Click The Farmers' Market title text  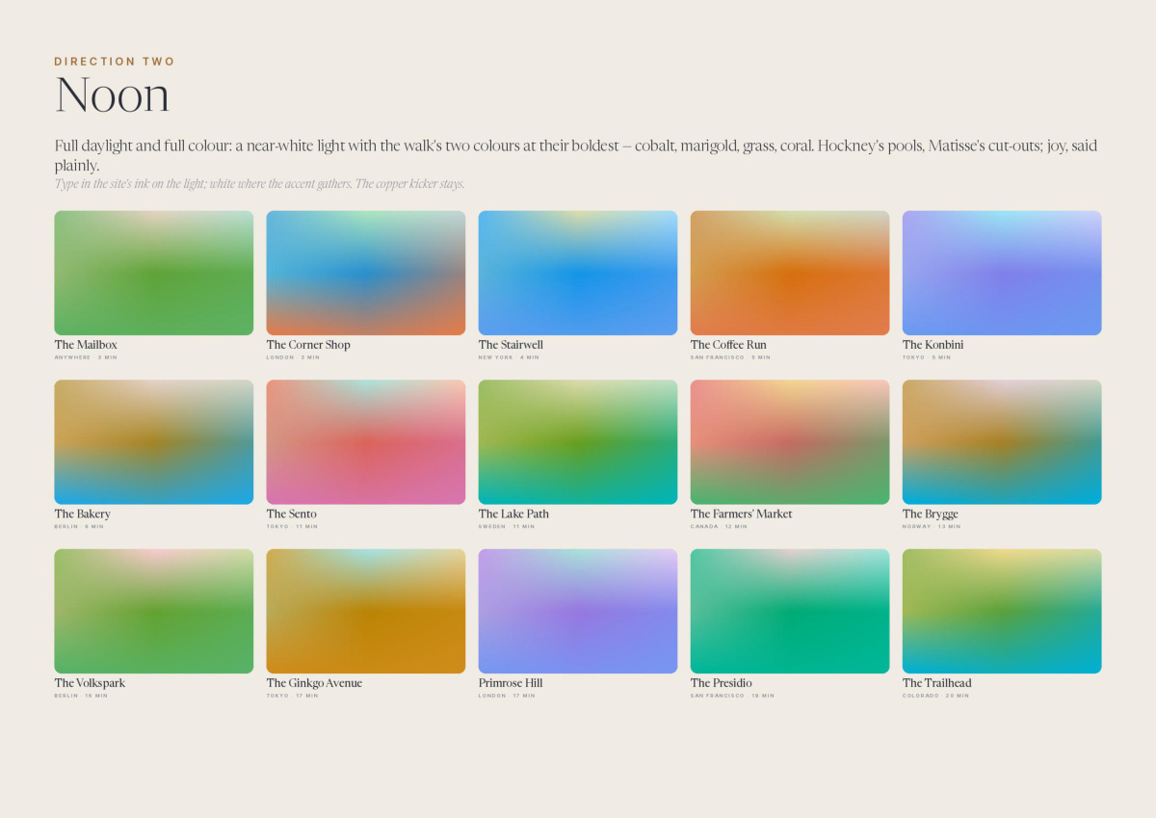point(741,515)
